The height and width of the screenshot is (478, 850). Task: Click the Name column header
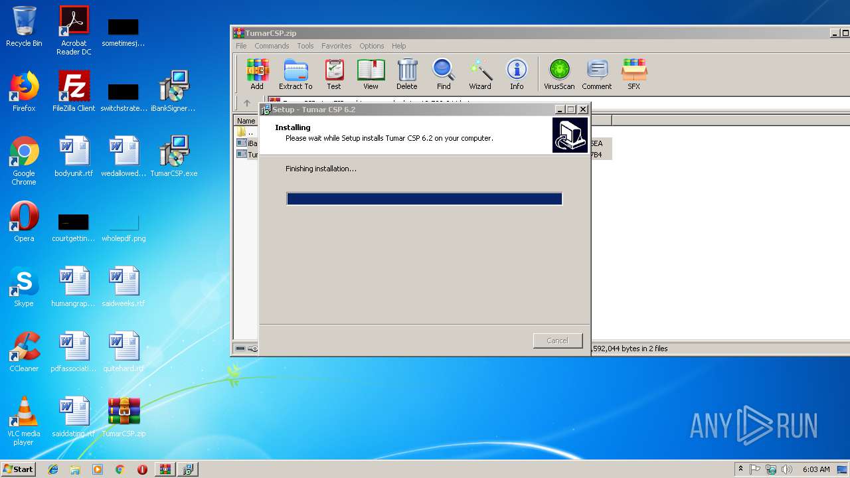tap(246, 121)
